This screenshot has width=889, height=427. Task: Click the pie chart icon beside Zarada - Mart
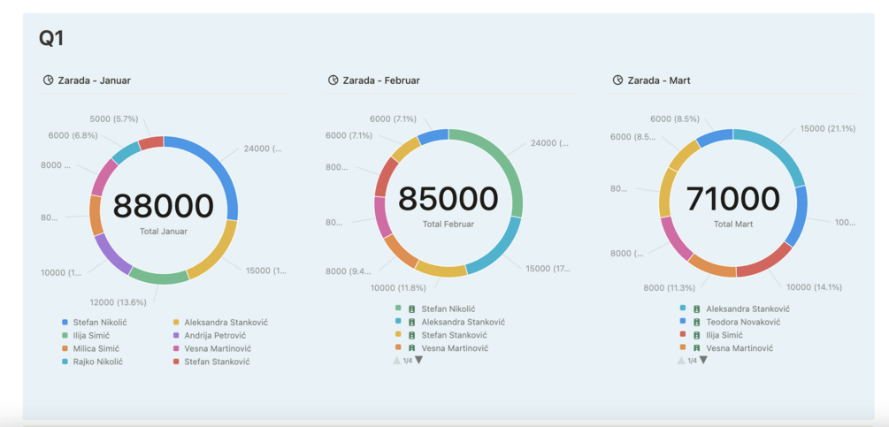(618, 80)
